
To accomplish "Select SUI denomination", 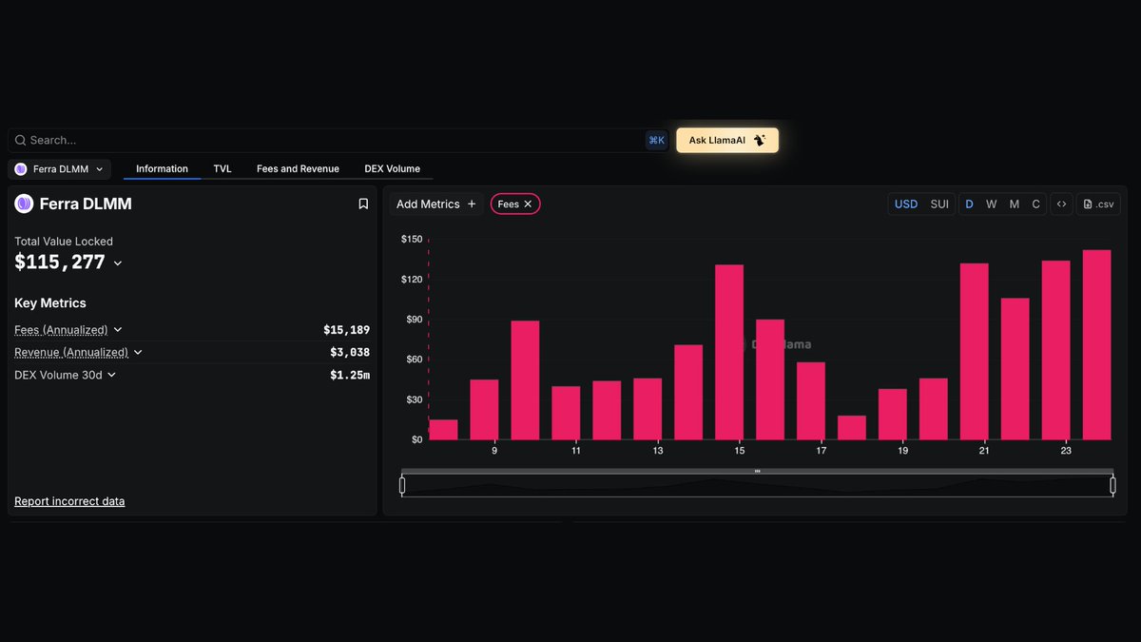I will 939,204.
